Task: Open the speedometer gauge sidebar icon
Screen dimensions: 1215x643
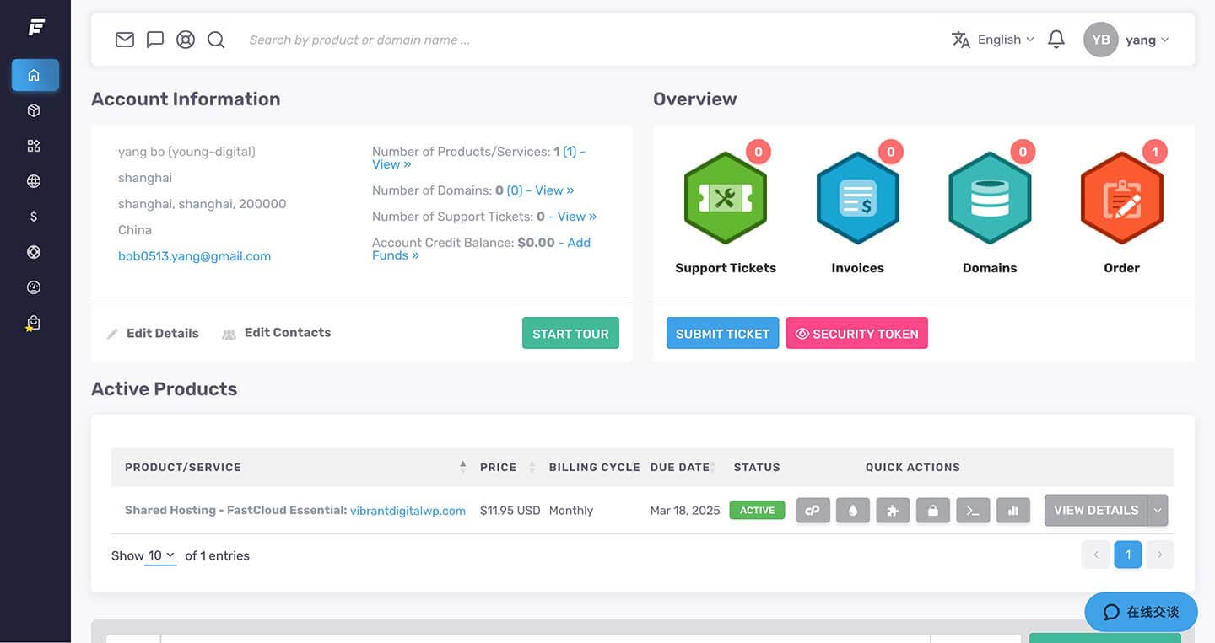Action: click(x=34, y=287)
